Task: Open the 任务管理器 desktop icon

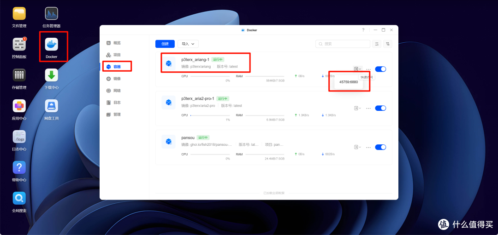Action: tap(52, 14)
